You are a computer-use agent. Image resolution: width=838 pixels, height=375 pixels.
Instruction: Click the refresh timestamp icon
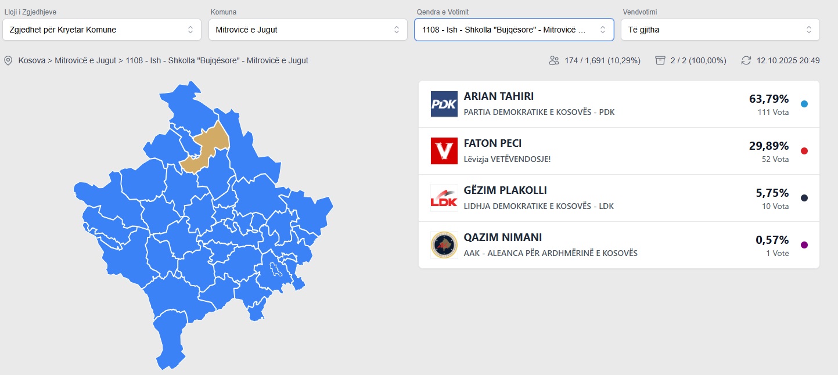click(746, 60)
